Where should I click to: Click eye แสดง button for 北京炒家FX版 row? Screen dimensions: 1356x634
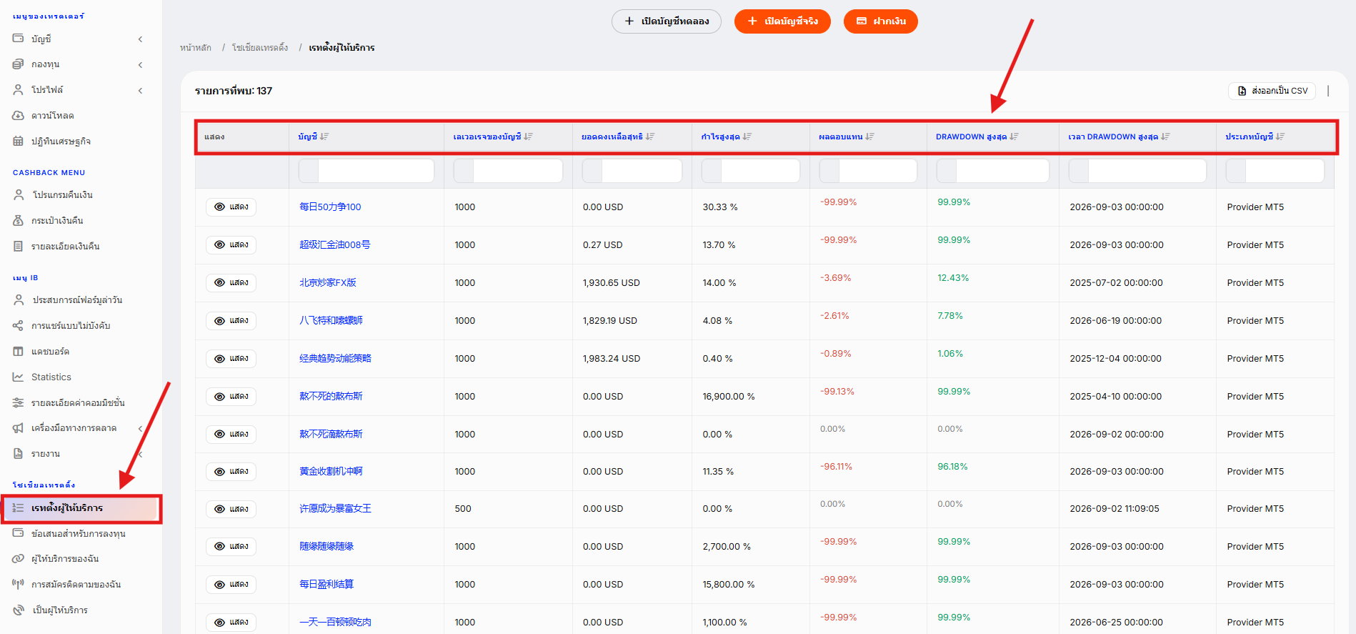pos(231,283)
